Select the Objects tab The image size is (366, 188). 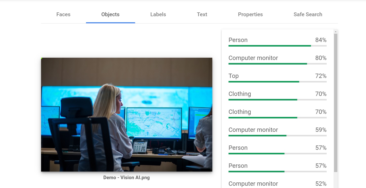pyautogui.click(x=110, y=14)
